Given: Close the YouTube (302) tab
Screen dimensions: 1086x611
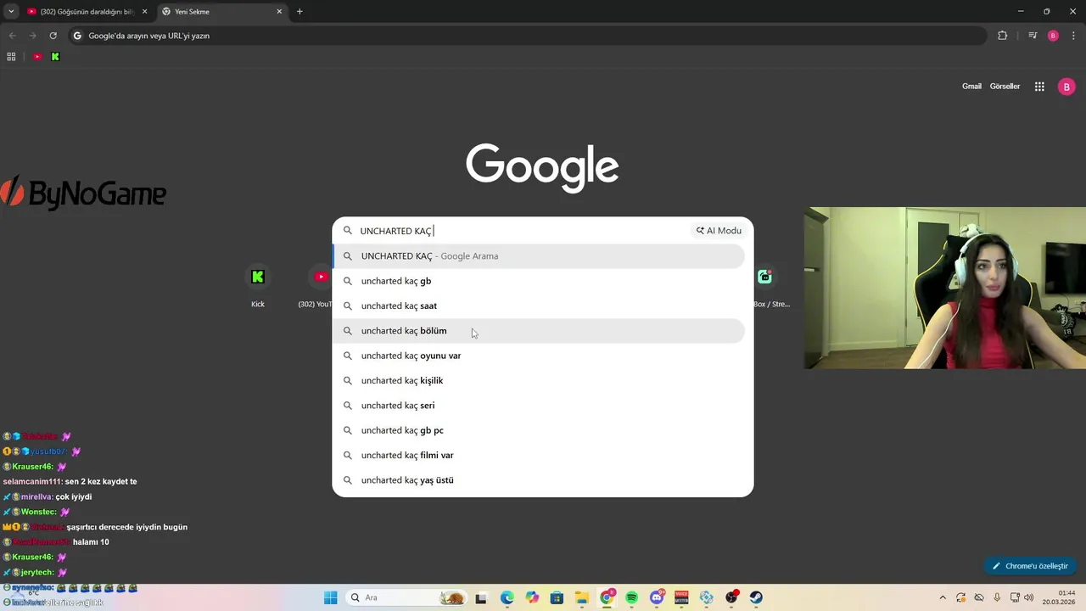Looking at the screenshot, I should pos(144,12).
